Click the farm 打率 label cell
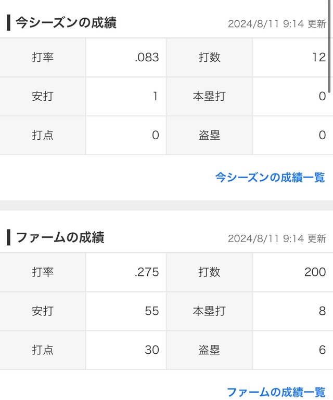Viewport: 333px width, 400px height. pyautogui.click(x=43, y=272)
